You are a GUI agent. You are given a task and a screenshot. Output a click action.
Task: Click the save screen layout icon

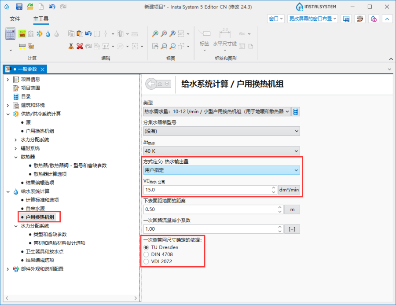tap(346, 18)
